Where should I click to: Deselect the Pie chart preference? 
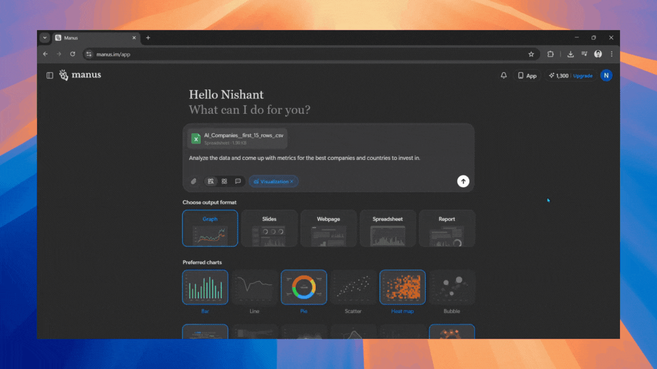pyautogui.click(x=304, y=287)
